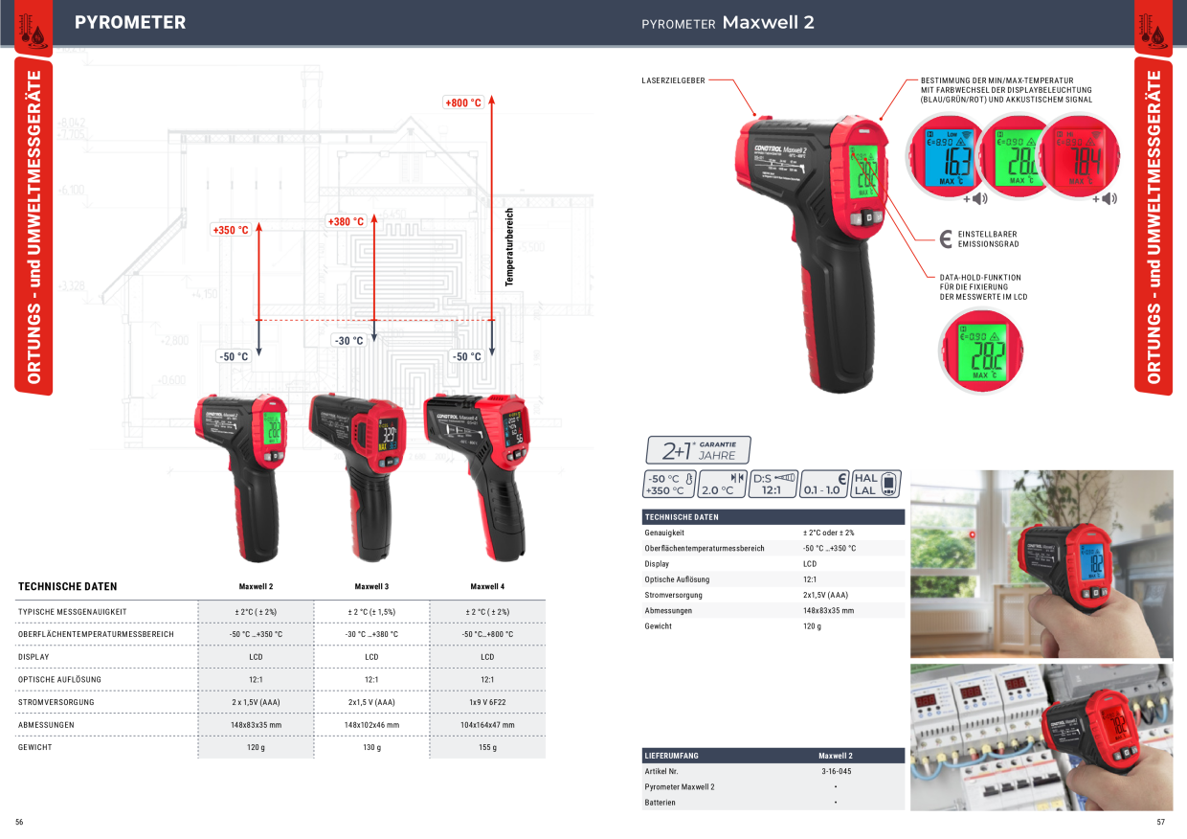Click the -30 °C label in the chart

[348, 341]
